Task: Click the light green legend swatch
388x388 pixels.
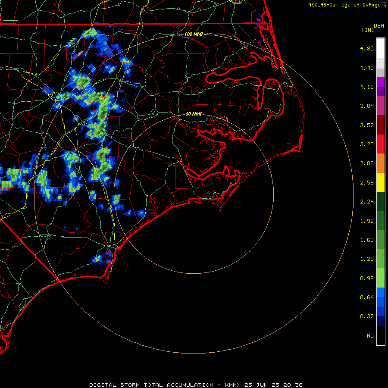Action: point(381,278)
